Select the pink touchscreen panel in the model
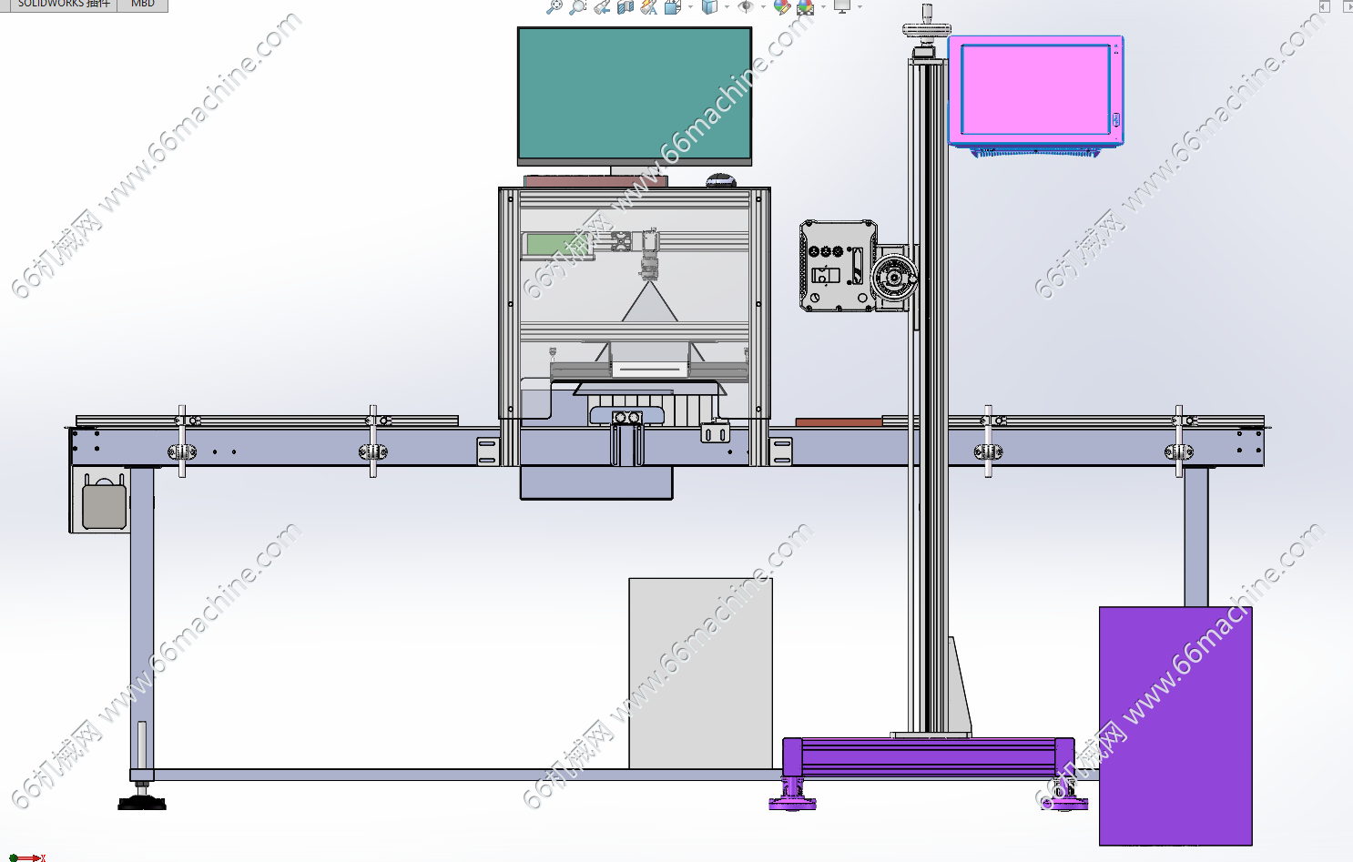This screenshot has width=1353, height=862. coord(1035,89)
